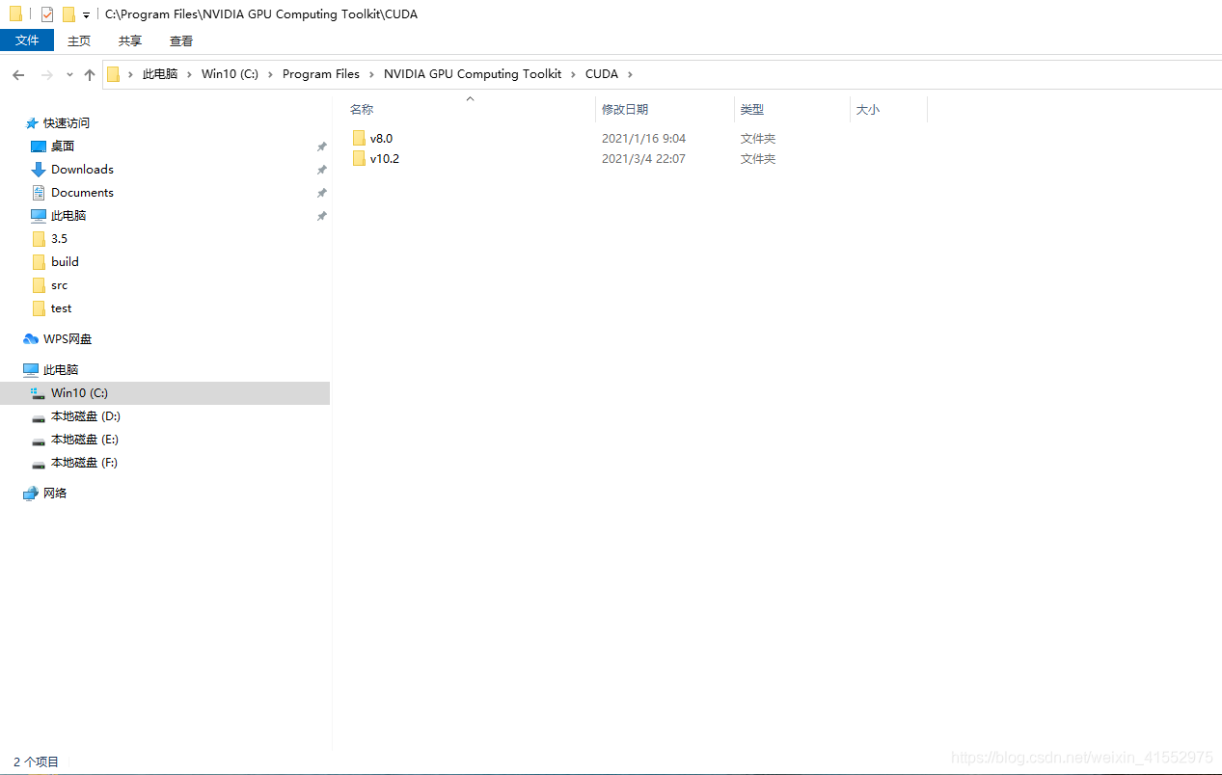This screenshot has height=775, width=1222.
Task: Open Documents in quick access
Action: click(82, 192)
